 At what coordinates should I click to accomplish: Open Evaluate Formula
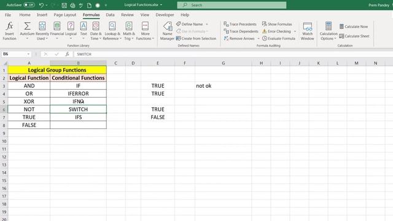278,38
